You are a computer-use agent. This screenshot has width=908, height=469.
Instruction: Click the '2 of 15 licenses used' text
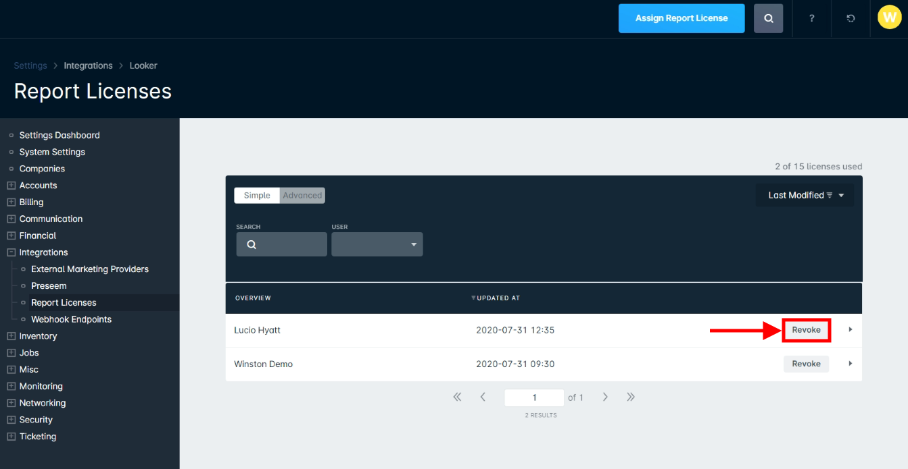[818, 167]
